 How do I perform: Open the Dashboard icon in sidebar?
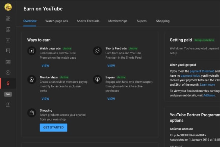(x=8, y=19)
